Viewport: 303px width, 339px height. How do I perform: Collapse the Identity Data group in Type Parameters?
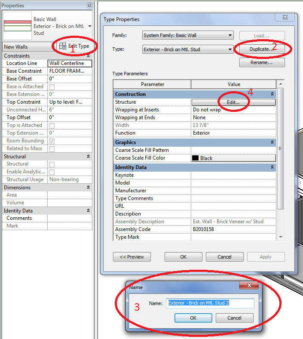click(272, 167)
